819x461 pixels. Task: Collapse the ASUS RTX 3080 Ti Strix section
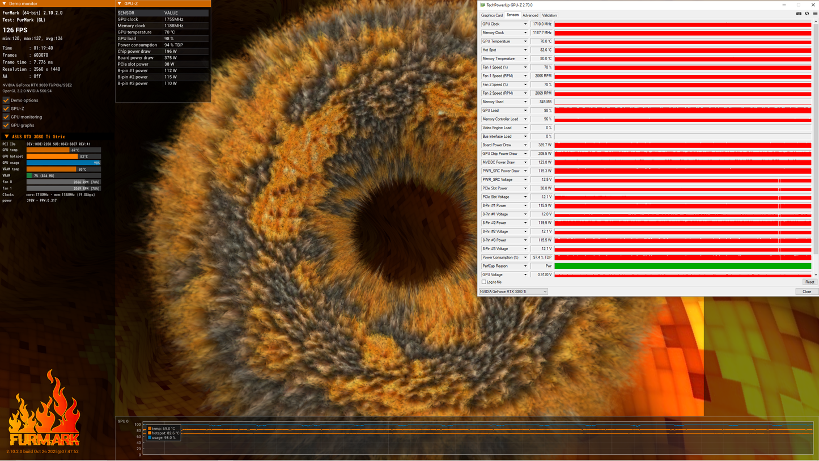click(x=7, y=137)
